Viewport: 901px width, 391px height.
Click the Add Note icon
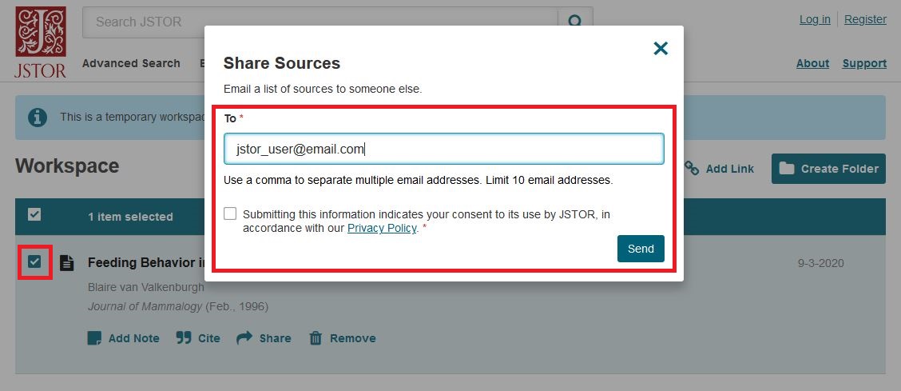94,338
